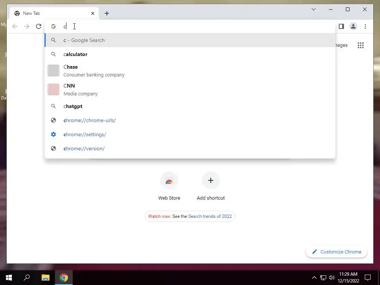380x285 pixels.
Task: Open Search trends of 2022 link
Action: pyautogui.click(x=210, y=216)
